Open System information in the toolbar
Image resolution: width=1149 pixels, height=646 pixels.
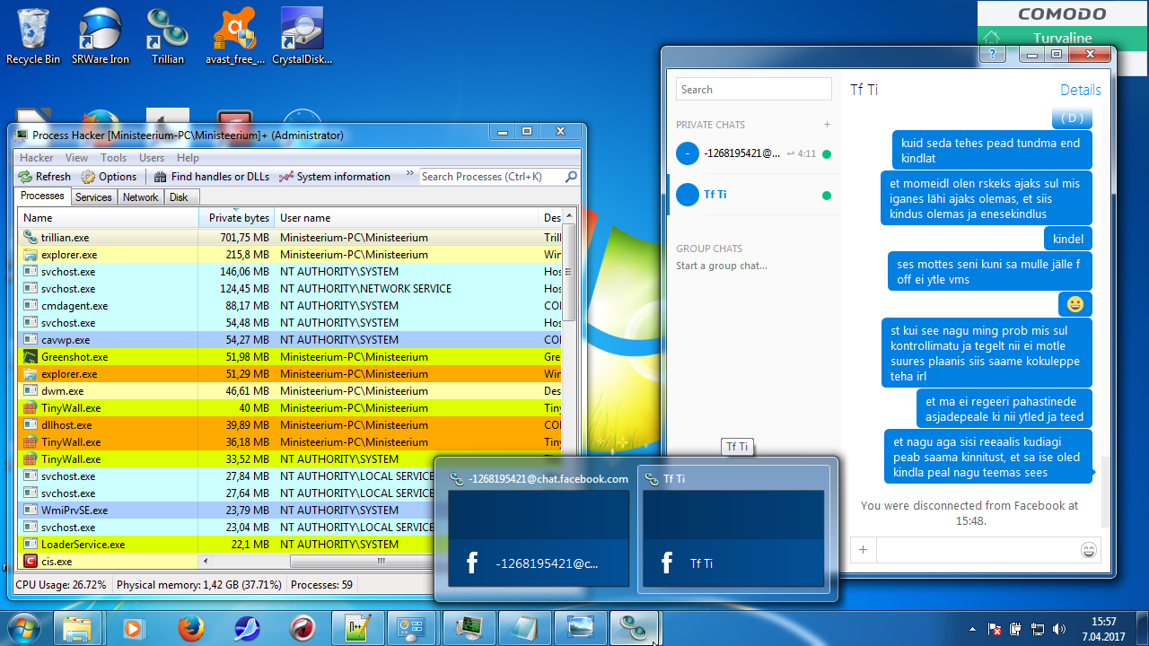[334, 177]
